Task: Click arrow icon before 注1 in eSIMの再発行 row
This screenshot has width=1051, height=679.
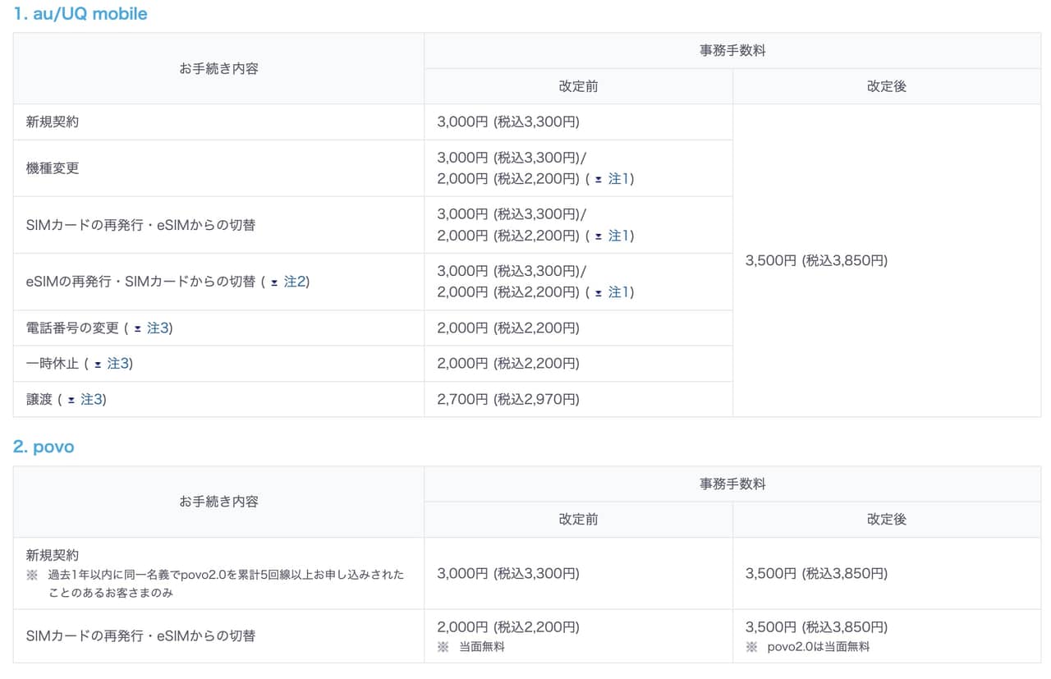Action: pos(599,292)
